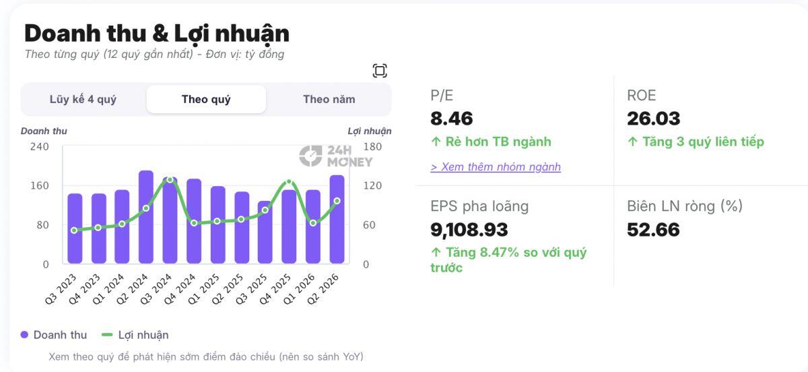808x372 pixels.
Task: Click the Q3 2023 revenue bar
Action: pos(75,228)
